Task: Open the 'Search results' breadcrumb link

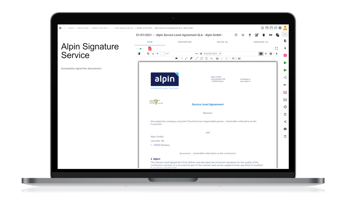Action: [83, 28]
